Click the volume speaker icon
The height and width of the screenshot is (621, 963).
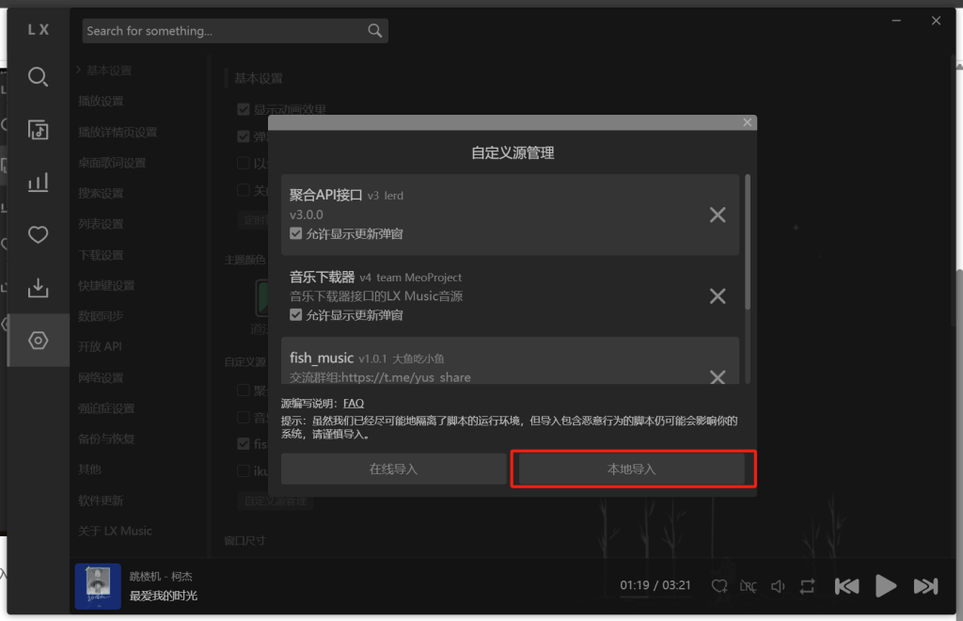778,586
